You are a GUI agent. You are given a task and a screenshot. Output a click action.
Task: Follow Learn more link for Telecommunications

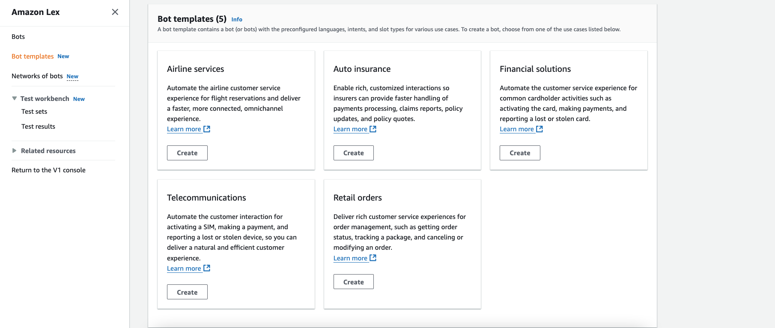pos(184,269)
